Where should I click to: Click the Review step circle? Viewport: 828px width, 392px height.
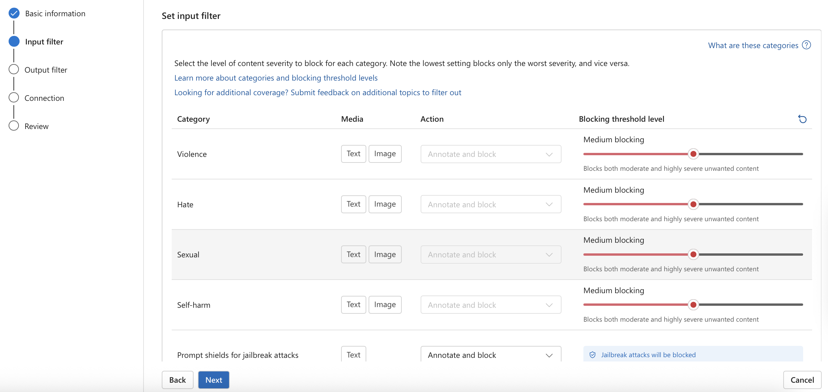[14, 126]
